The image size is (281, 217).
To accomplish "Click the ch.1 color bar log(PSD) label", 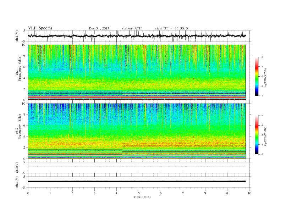I will [265, 78].
